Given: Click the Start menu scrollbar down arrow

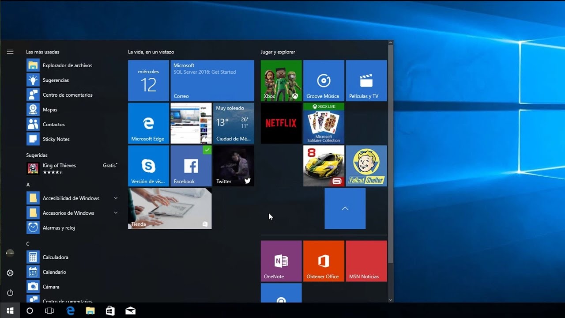Looking at the screenshot, I should point(391,300).
